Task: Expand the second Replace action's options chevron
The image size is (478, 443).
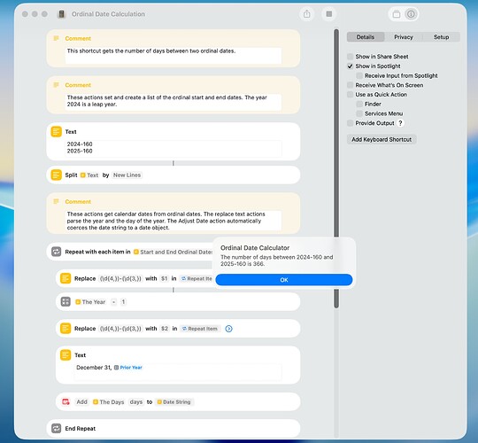Action: pos(228,329)
